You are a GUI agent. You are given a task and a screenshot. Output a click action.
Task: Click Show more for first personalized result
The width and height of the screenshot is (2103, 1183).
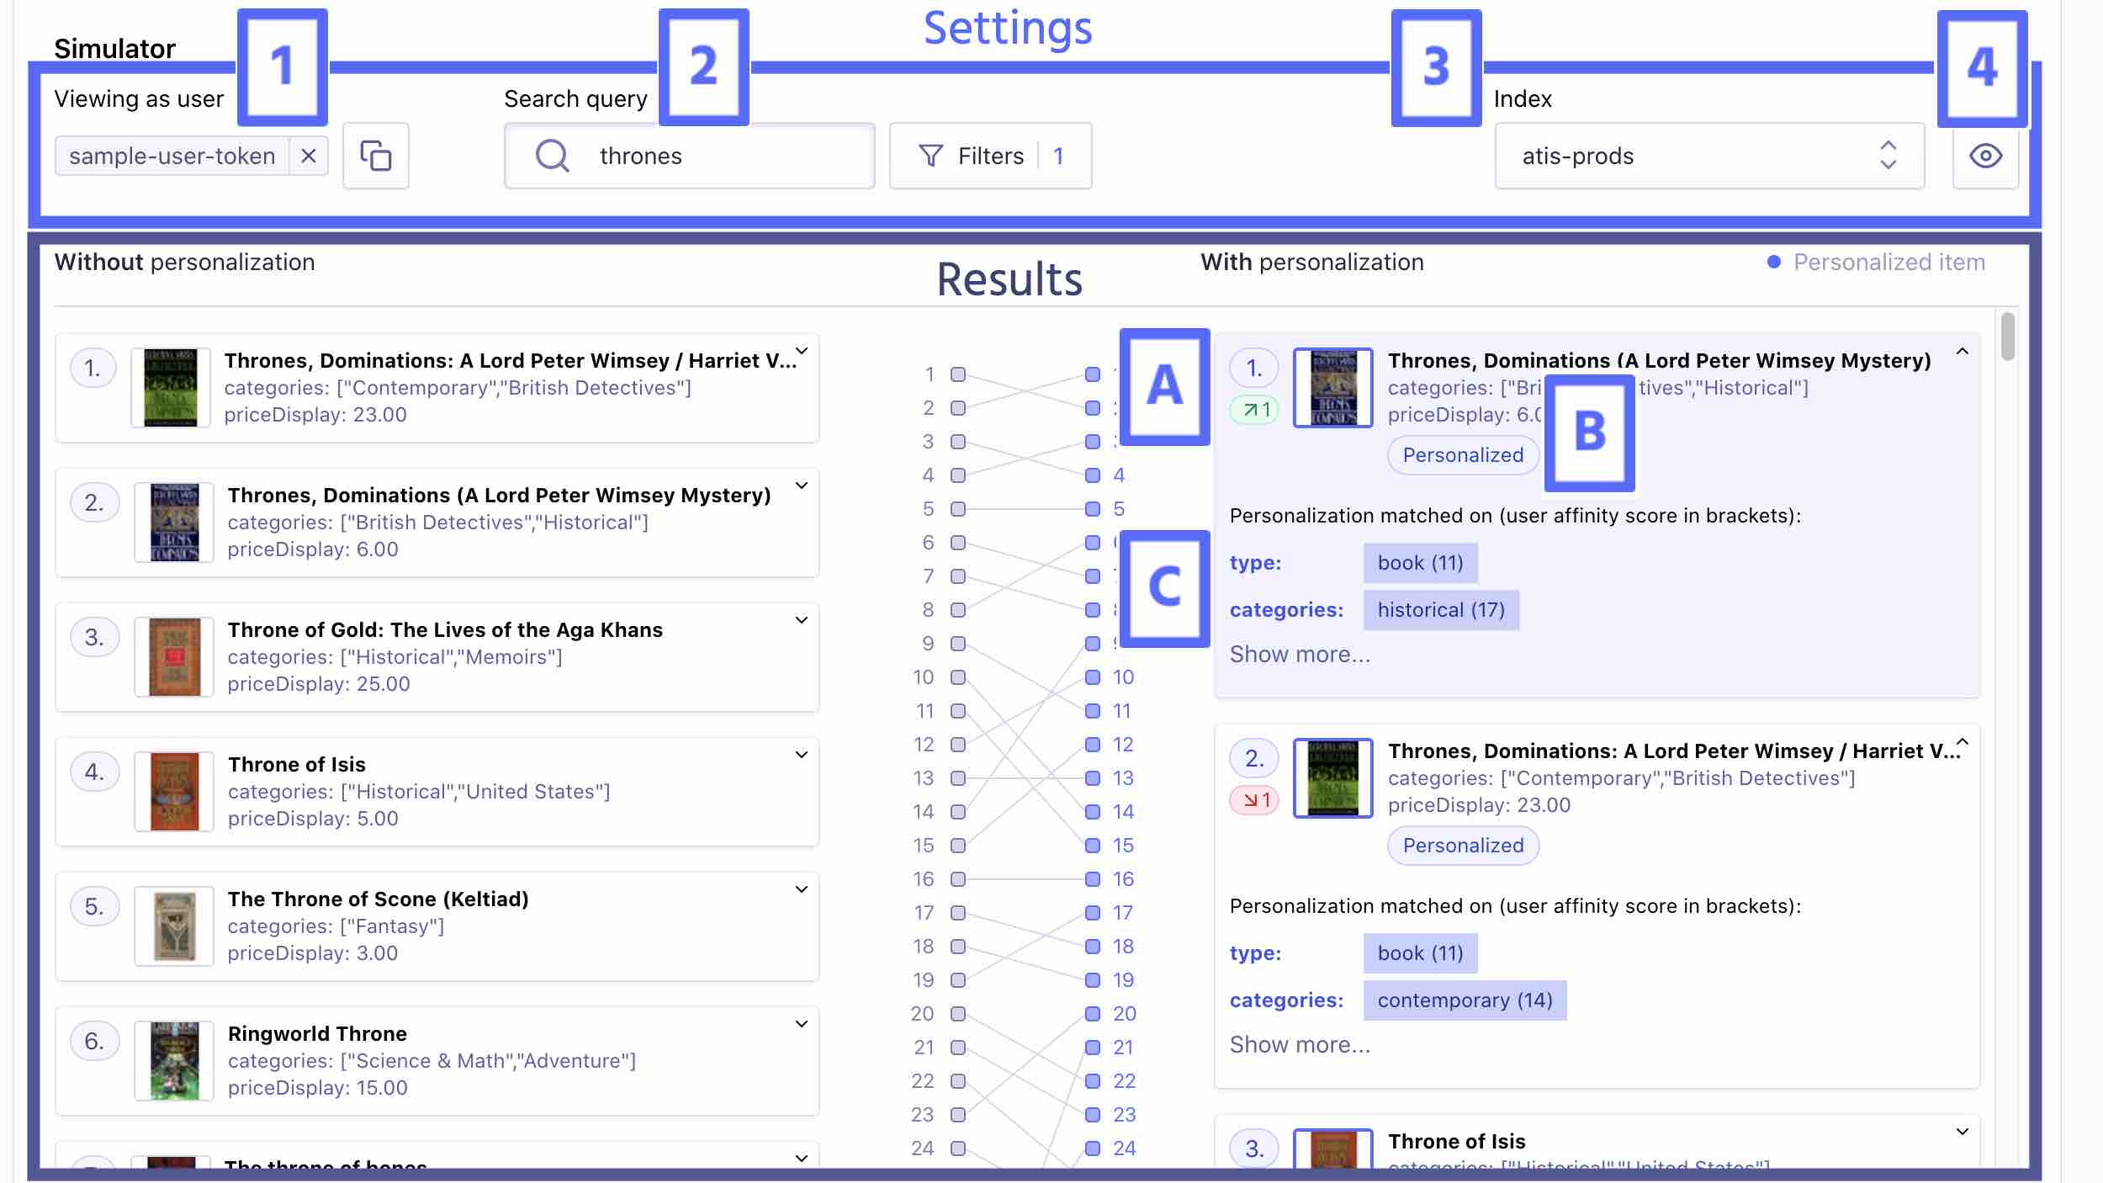(x=1300, y=653)
